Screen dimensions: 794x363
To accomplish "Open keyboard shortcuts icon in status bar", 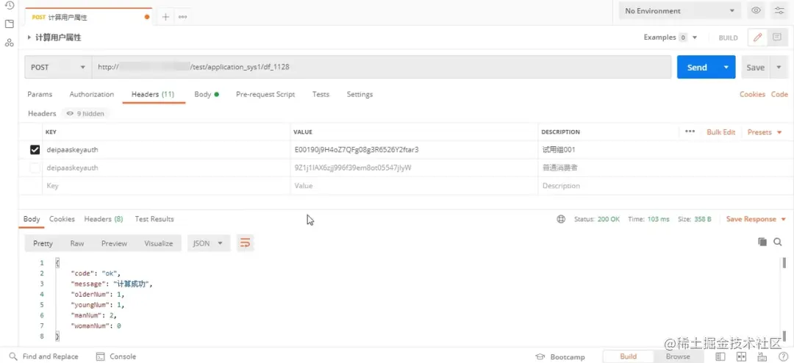I will (x=763, y=356).
